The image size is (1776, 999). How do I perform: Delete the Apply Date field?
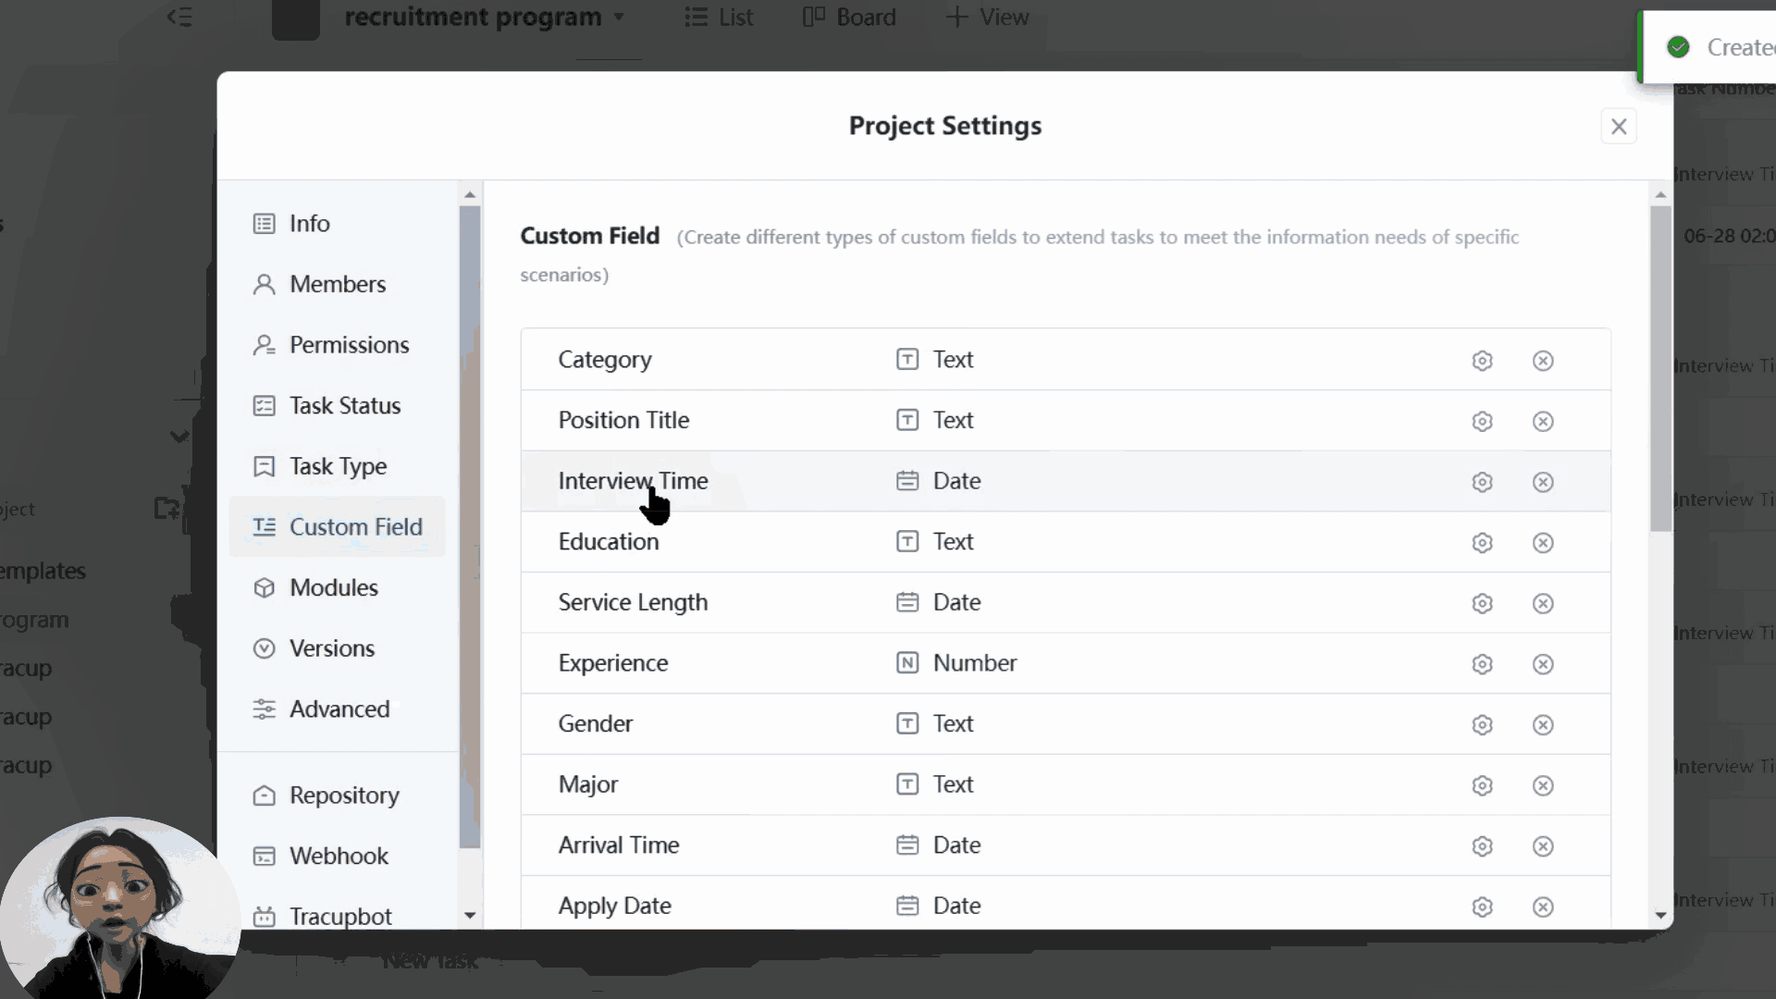pos(1542,907)
